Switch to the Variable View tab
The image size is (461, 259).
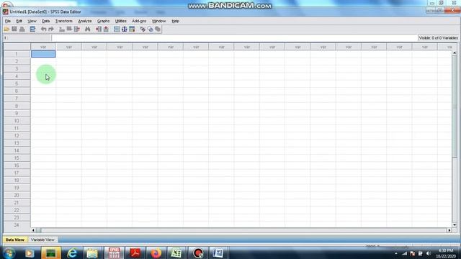pyautogui.click(x=42, y=240)
